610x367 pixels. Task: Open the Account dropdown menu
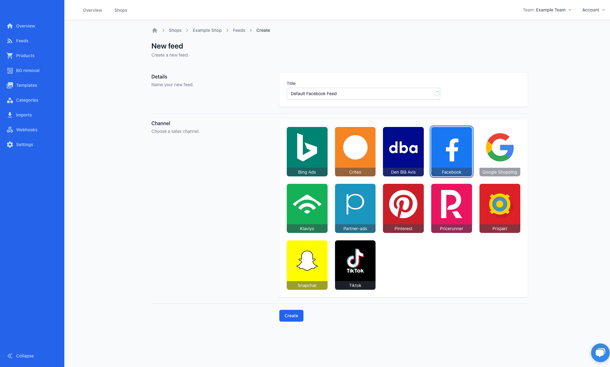(x=593, y=10)
